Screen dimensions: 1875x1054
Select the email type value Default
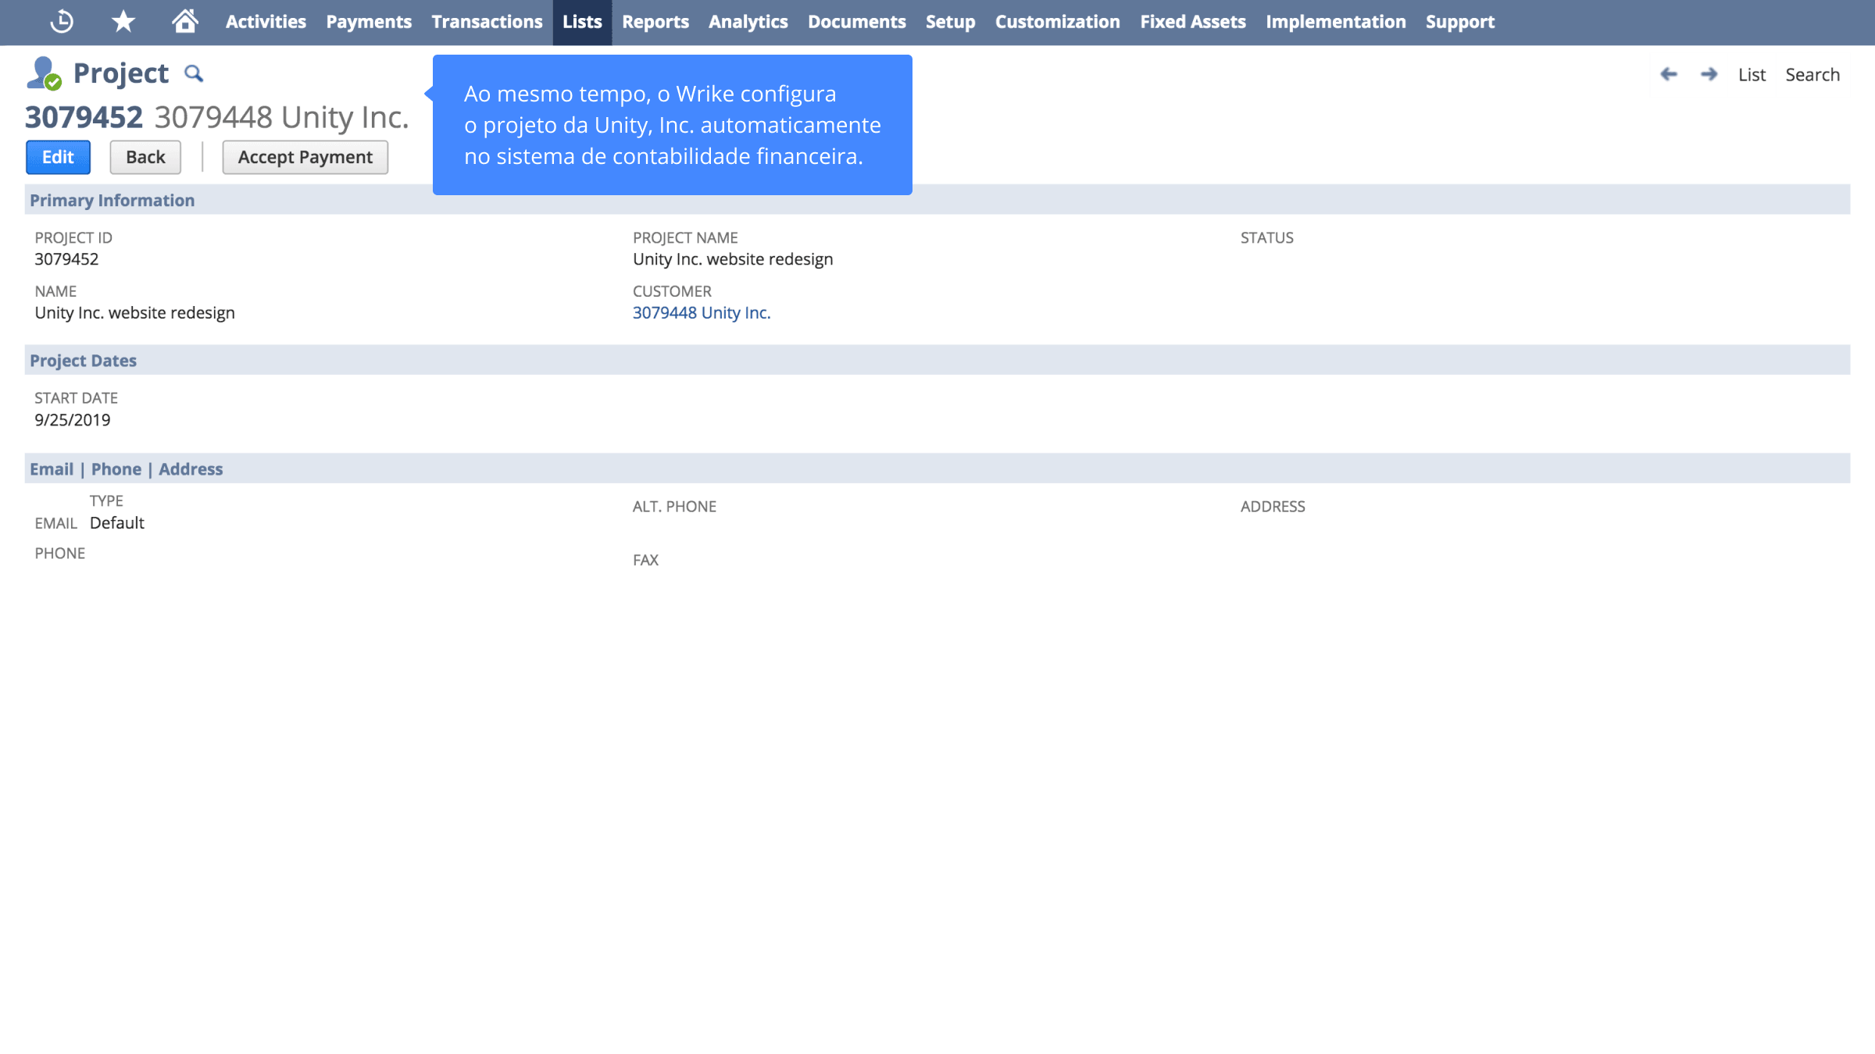117,523
